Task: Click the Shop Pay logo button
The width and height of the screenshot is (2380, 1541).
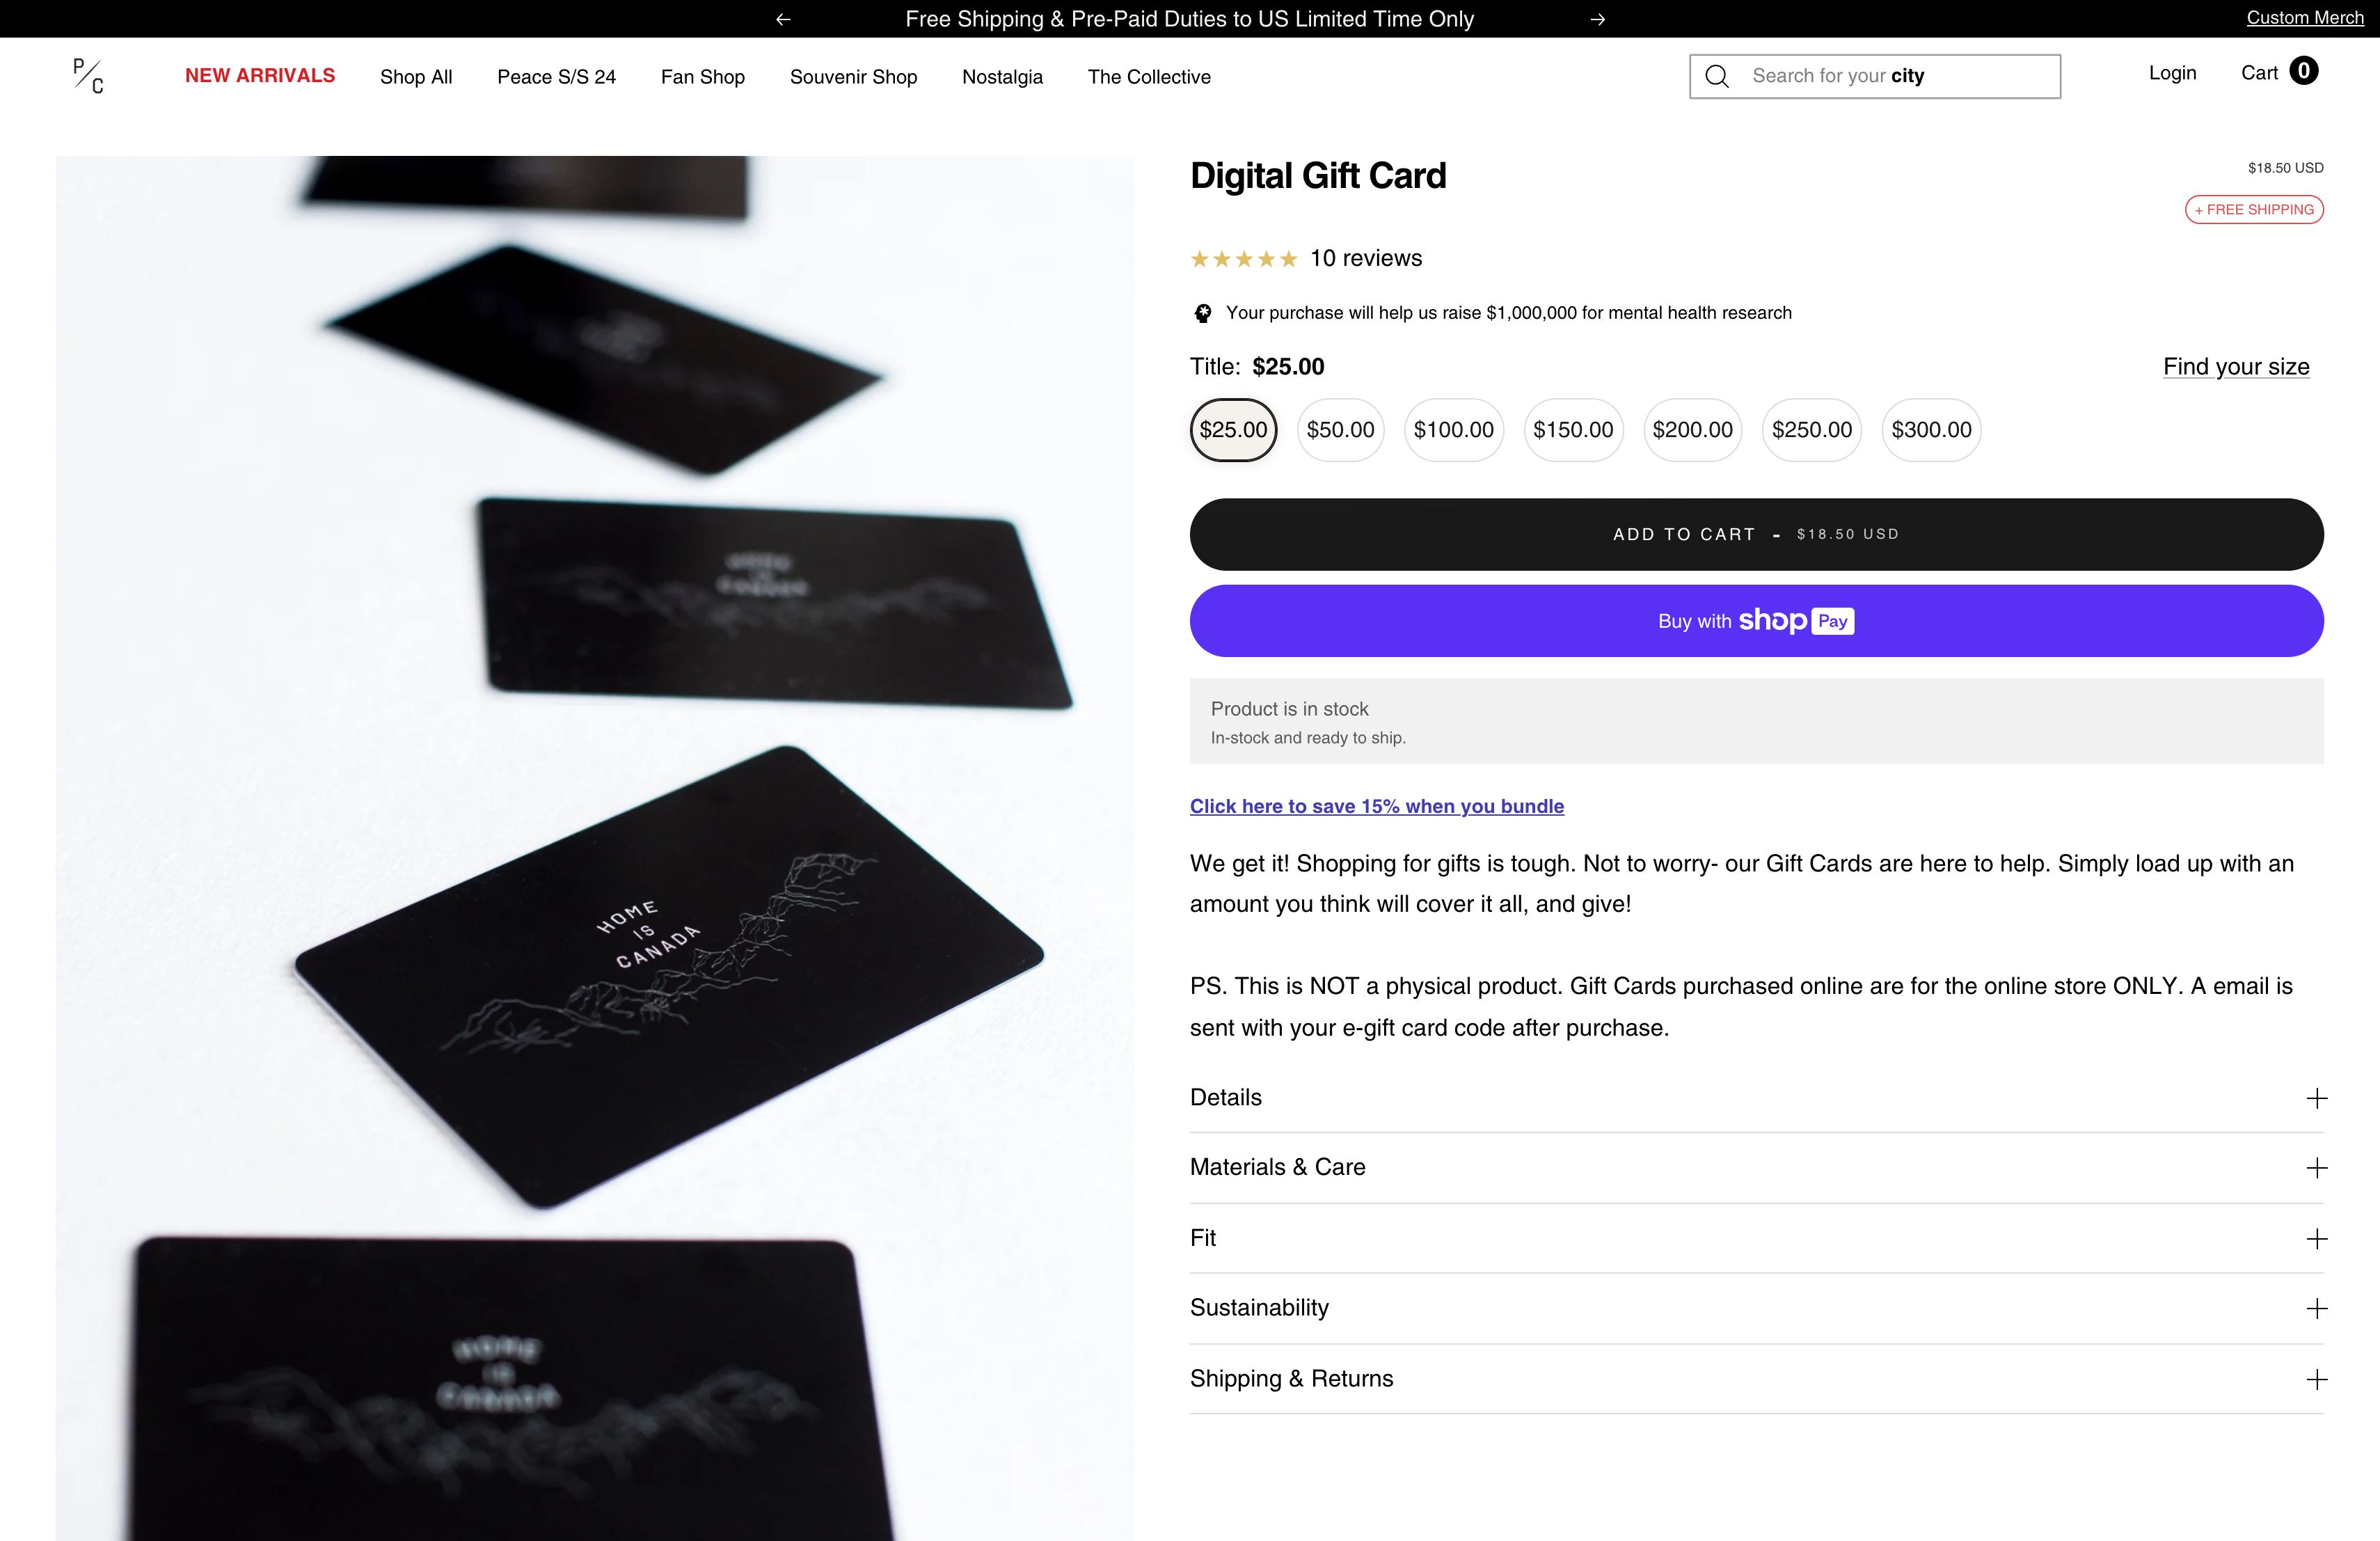Action: pyautogui.click(x=1756, y=621)
